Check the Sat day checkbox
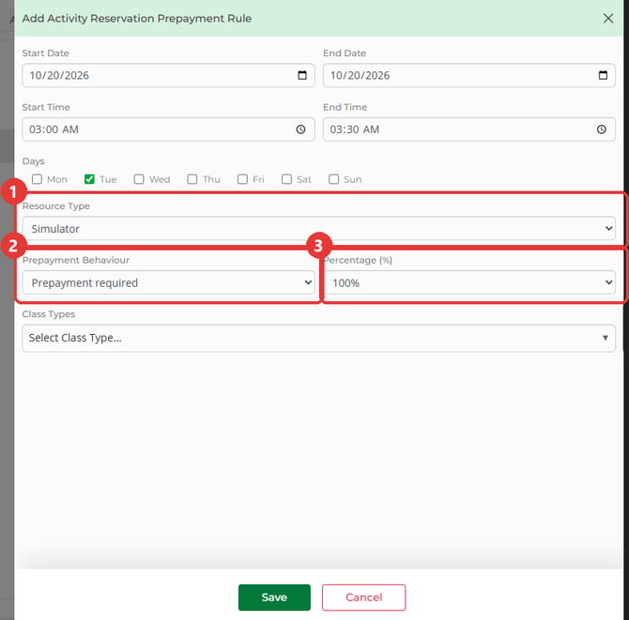Viewport: 629px width, 620px height. tap(286, 179)
